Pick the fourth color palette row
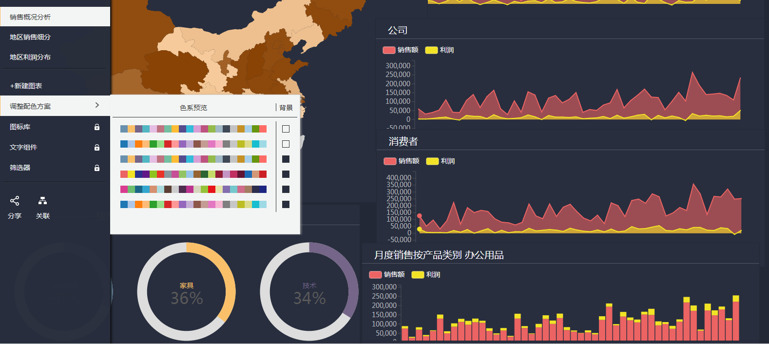 coord(193,174)
